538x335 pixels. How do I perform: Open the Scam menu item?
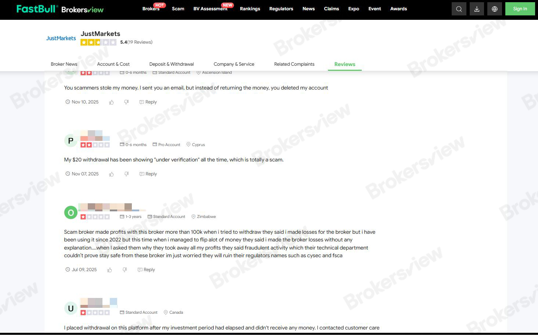pyautogui.click(x=178, y=9)
